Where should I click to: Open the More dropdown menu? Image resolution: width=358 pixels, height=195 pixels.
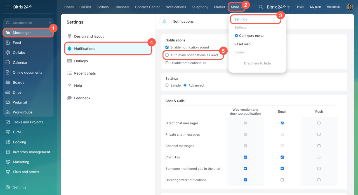tap(237, 7)
